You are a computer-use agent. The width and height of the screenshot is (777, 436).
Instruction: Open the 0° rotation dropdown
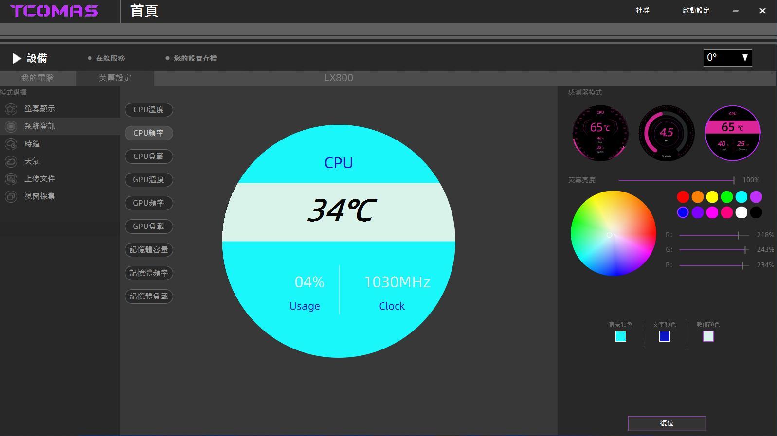[x=727, y=58]
